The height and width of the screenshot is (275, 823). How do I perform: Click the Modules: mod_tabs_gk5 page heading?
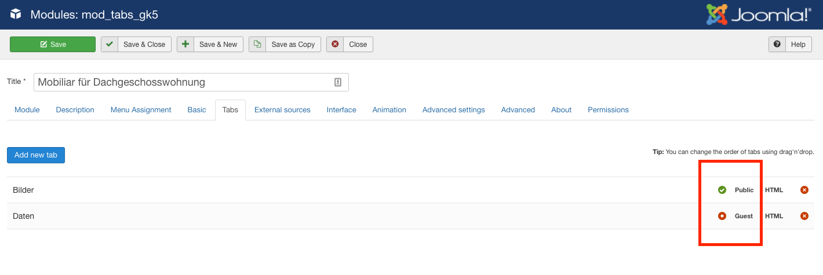tap(94, 14)
